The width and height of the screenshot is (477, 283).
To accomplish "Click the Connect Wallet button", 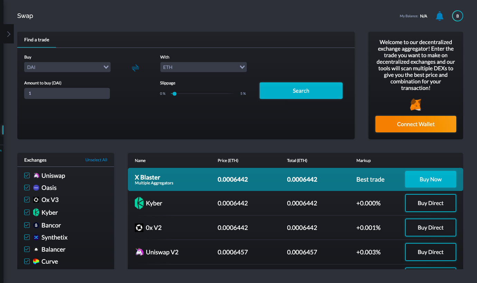I will tap(416, 124).
